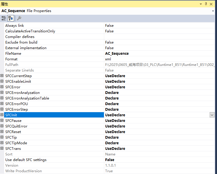Expand the SFCErrorAnalyzationTable property
This screenshot has width=217, height=174.
pos(2,98)
